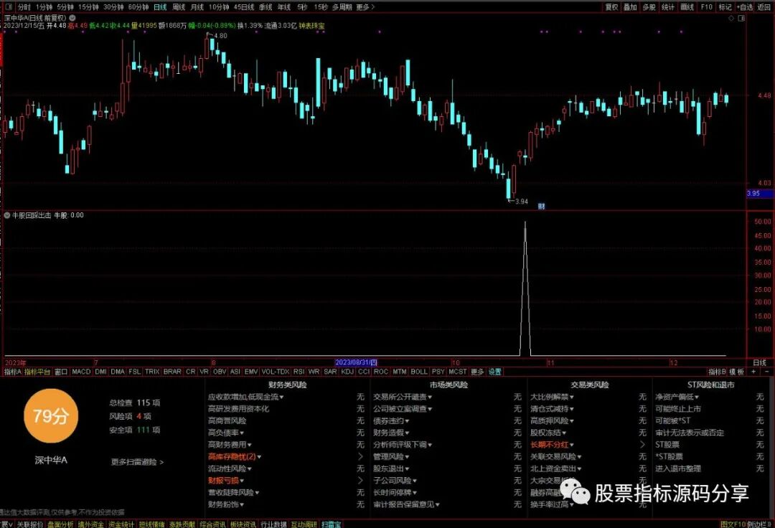Open the 资金统计 bottom tab
The height and width of the screenshot is (528, 775).
coord(121,524)
